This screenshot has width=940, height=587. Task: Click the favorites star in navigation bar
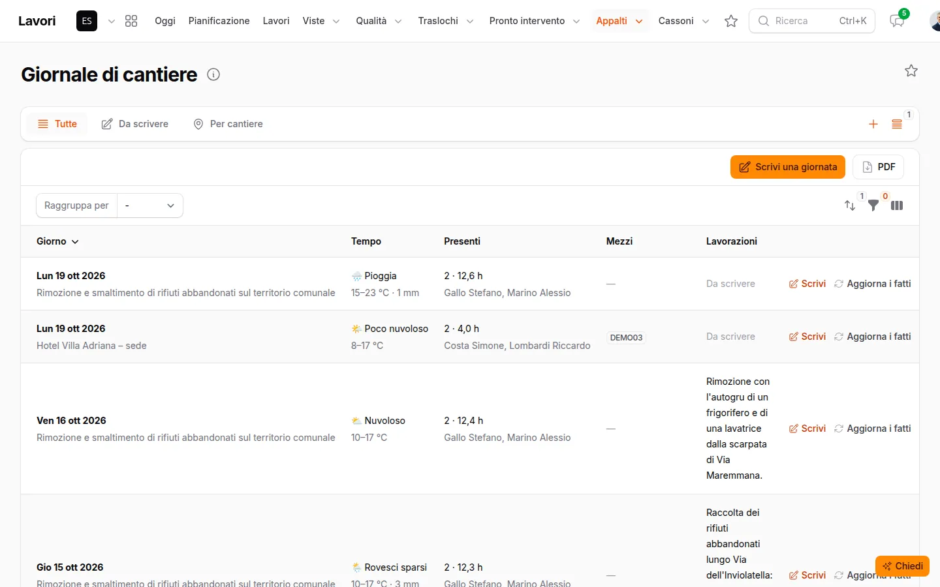click(731, 21)
